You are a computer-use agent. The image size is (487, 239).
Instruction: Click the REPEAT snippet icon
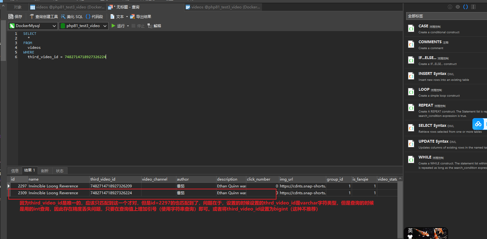(x=411, y=108)
